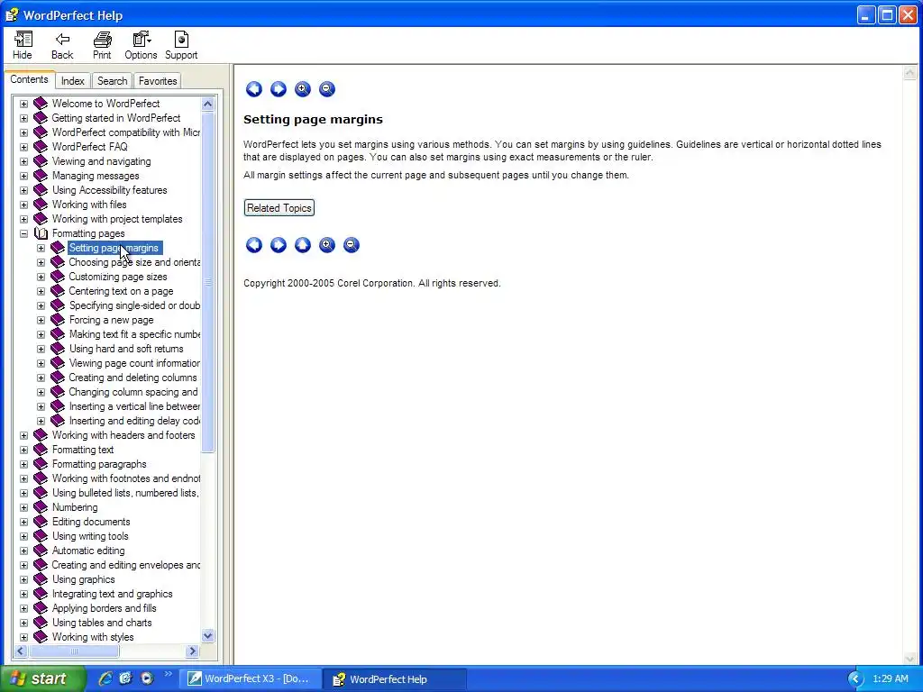Click the contents tree scroll-up arrow
Image resolution: width=923 pixels, height=692 pixels.
[x=208, y=105]
